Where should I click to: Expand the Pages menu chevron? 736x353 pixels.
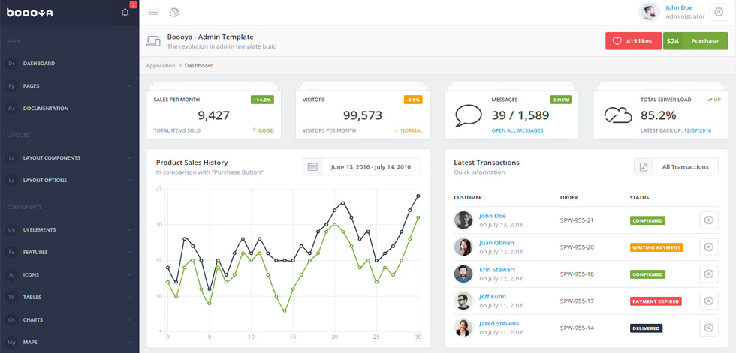click(129, 86)
